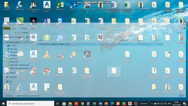188x106 pixels.
Task: Launch CyberLink PowerDVD 14
Action: pos(33,23)
